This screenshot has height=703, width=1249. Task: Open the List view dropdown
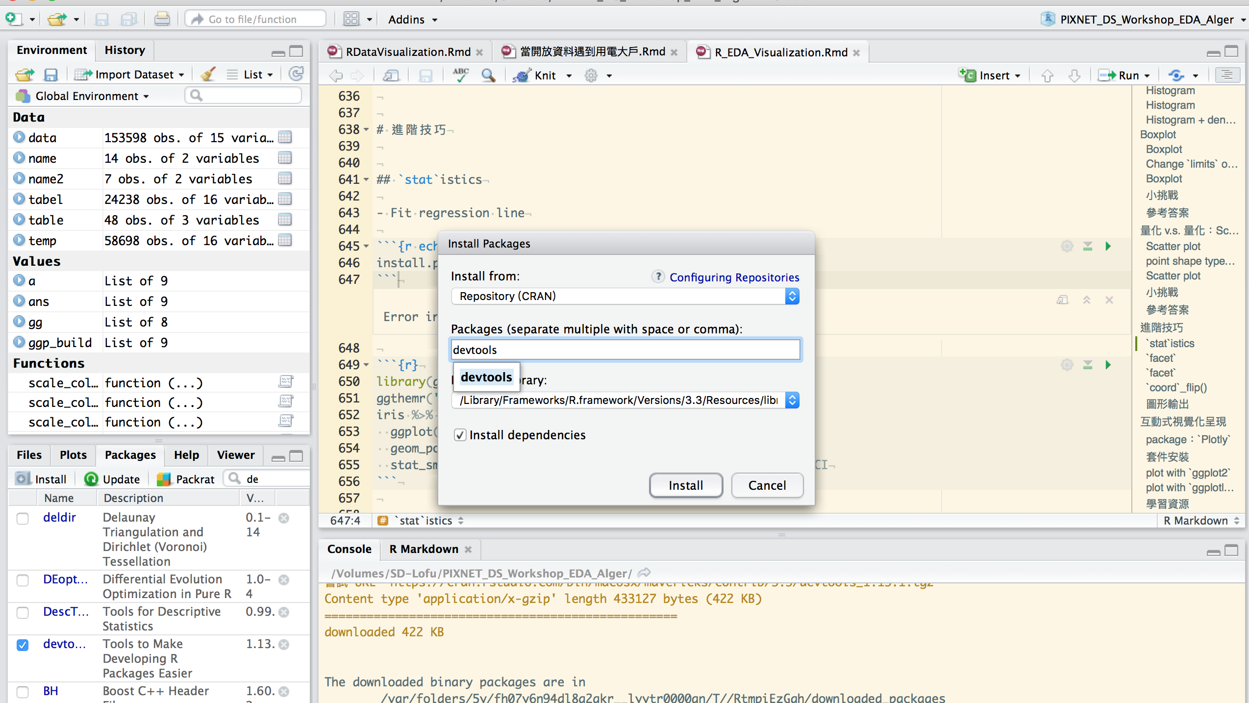tap(249, 75)
